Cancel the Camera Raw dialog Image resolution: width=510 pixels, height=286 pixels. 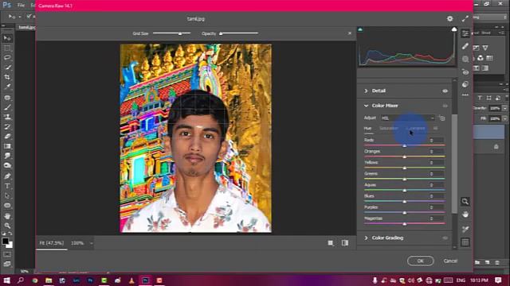450,261
